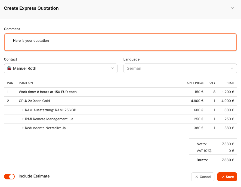Click the UNIT PRICE column header
This screenshot has height=187, width=241.
(195, 83)
